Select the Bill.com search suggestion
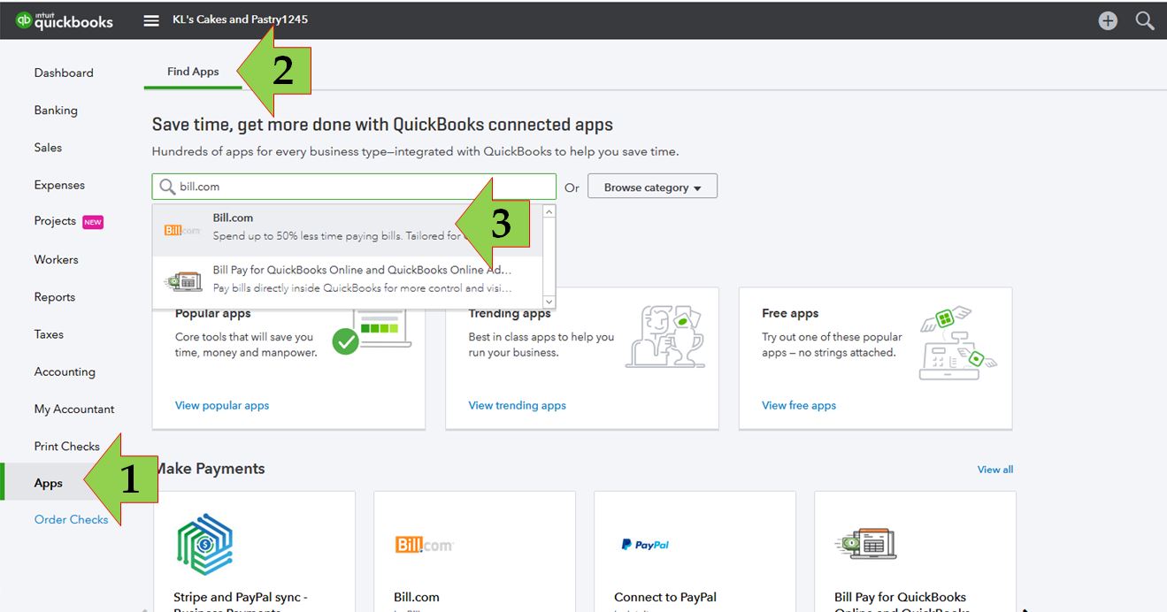 348,230
